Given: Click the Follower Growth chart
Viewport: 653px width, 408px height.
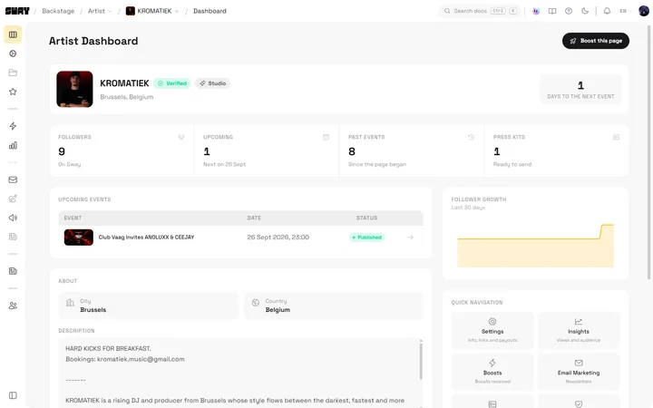Looking at the screenshot, I should click(x=535, y=246).
